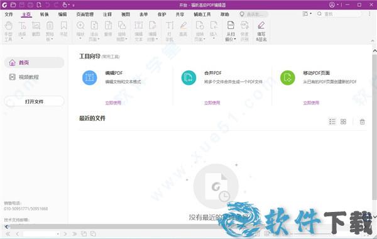
Task: Click the horizontal scrollbar left arrow
Action: pos(7,226)
